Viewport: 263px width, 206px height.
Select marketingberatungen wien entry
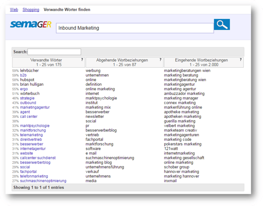[x=187, y=70]
